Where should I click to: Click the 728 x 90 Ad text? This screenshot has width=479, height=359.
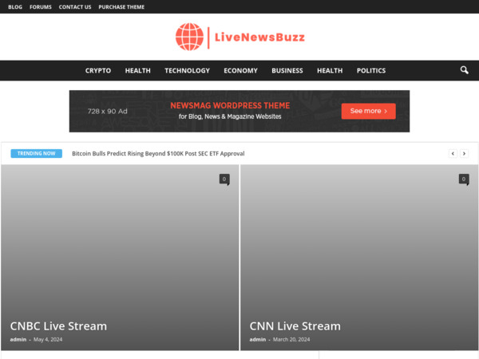(x=108, y=112)
